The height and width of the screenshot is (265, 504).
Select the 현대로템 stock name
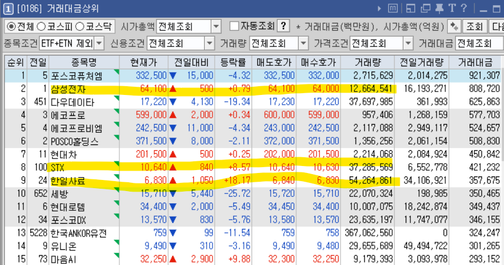click(68, 207)
